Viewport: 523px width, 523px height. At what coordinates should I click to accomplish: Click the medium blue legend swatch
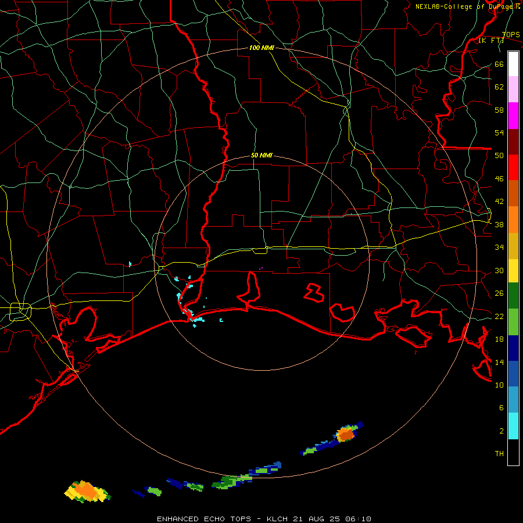pos(513,374)
